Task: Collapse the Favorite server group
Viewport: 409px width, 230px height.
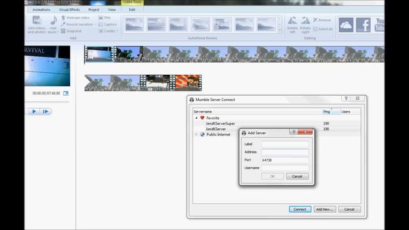Action: click(x=196, y=118)
